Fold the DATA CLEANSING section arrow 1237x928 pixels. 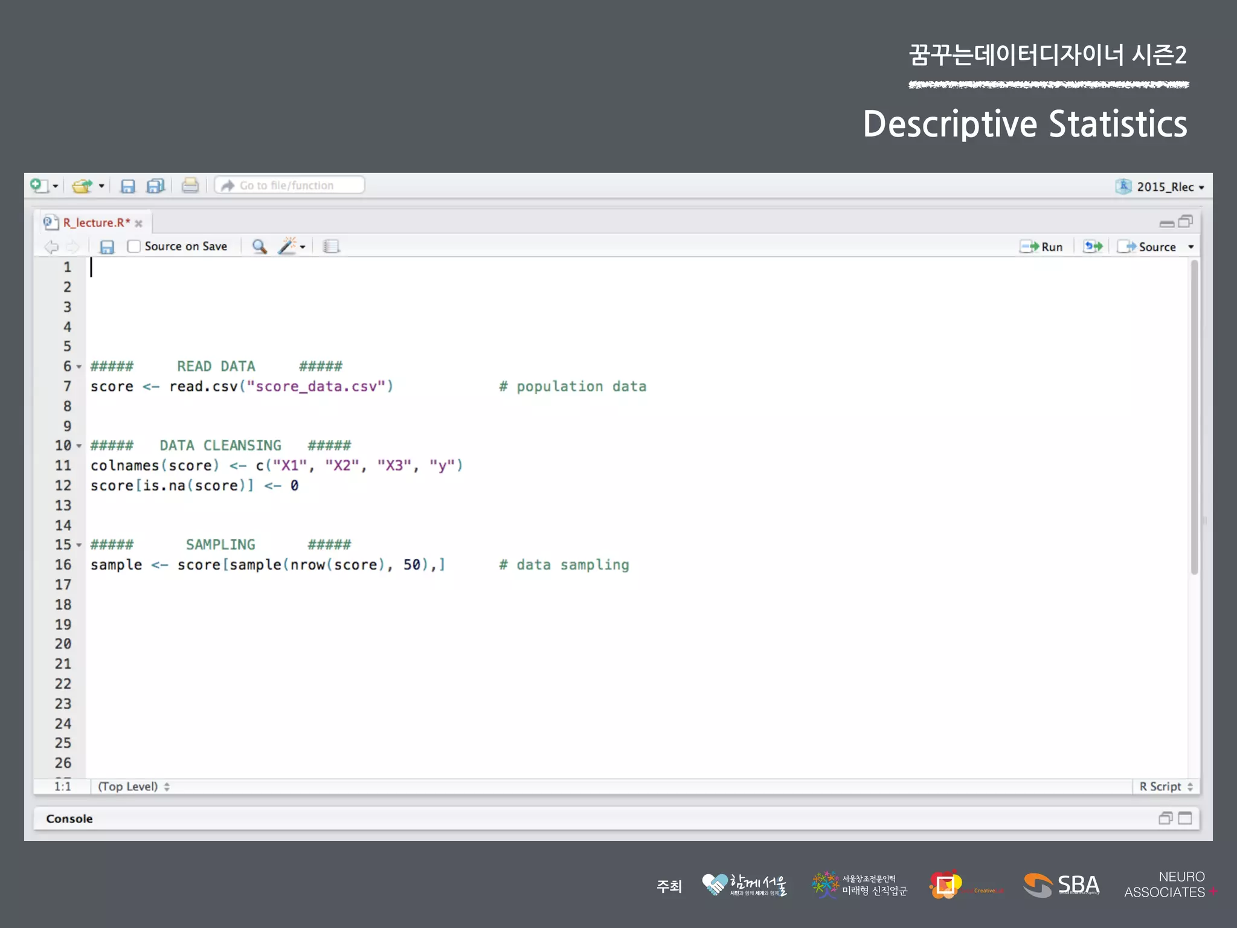[x=79, y=446]
